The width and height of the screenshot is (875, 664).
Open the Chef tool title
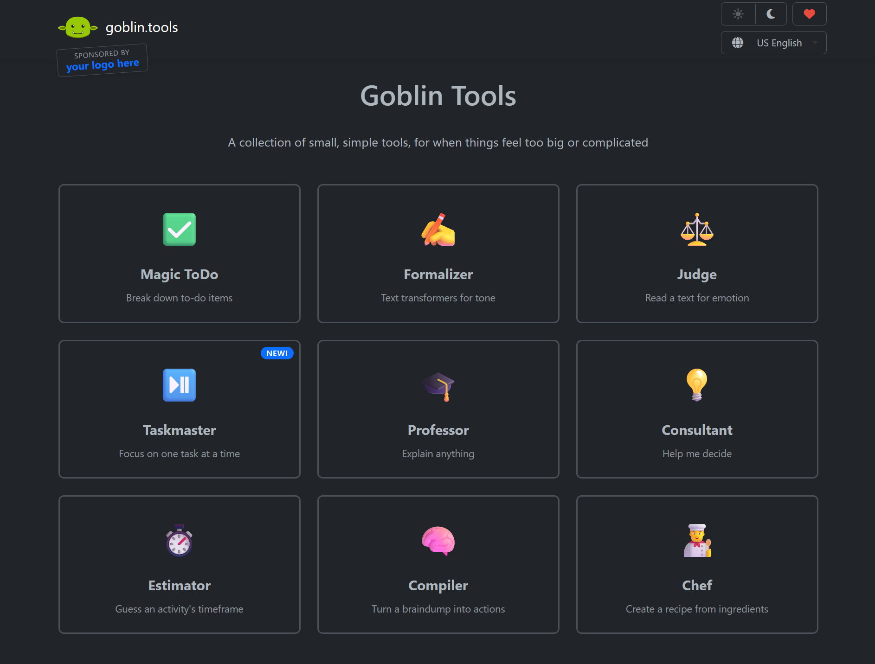(x=697, y=585)
